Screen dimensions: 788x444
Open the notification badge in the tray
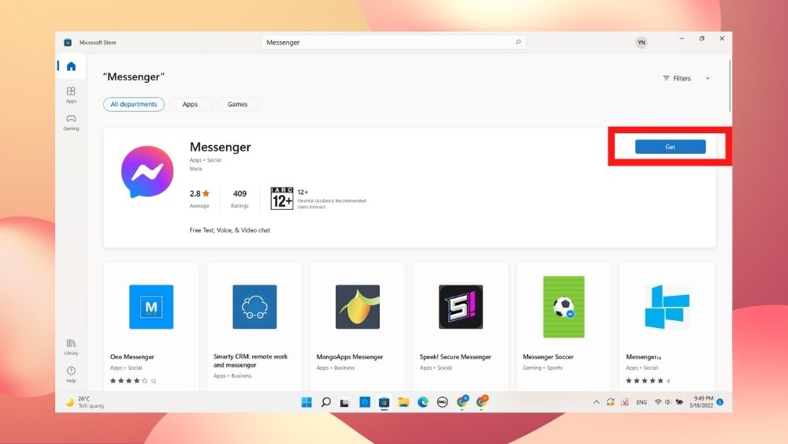tap(720, 401)
